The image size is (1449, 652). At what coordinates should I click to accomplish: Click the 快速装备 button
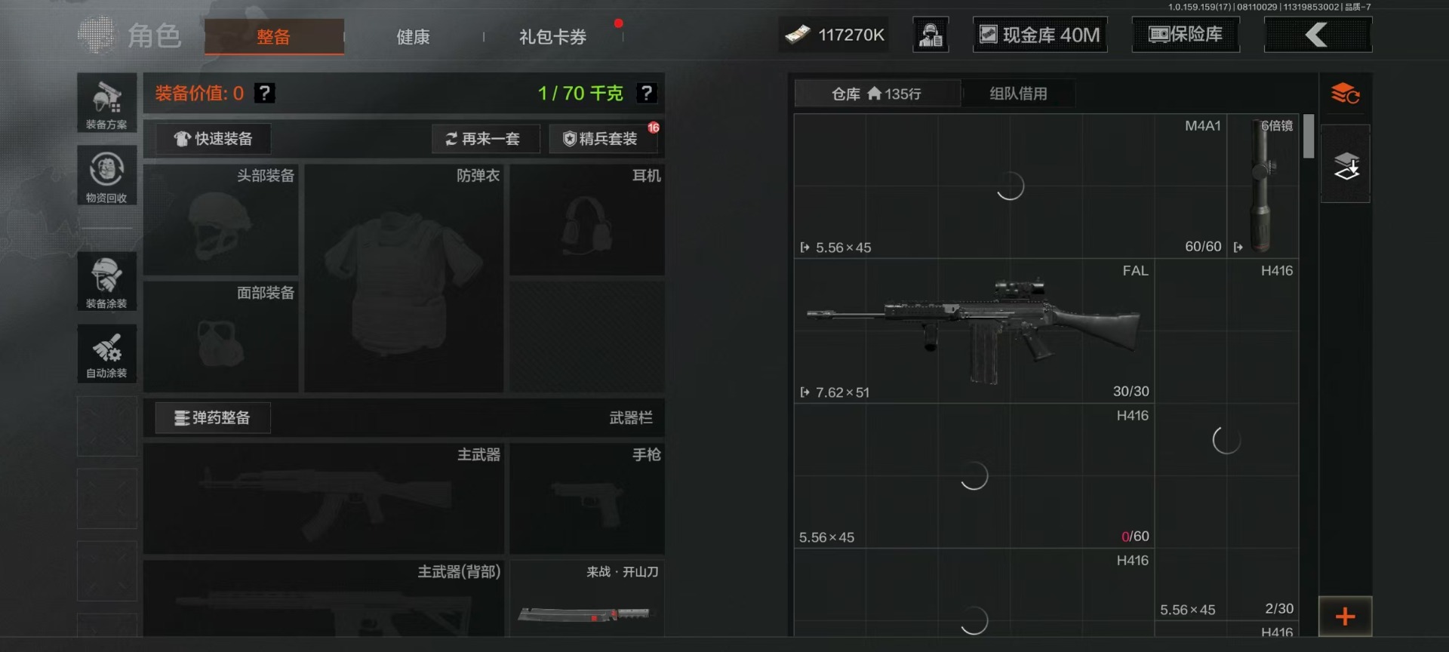point(213,139)
